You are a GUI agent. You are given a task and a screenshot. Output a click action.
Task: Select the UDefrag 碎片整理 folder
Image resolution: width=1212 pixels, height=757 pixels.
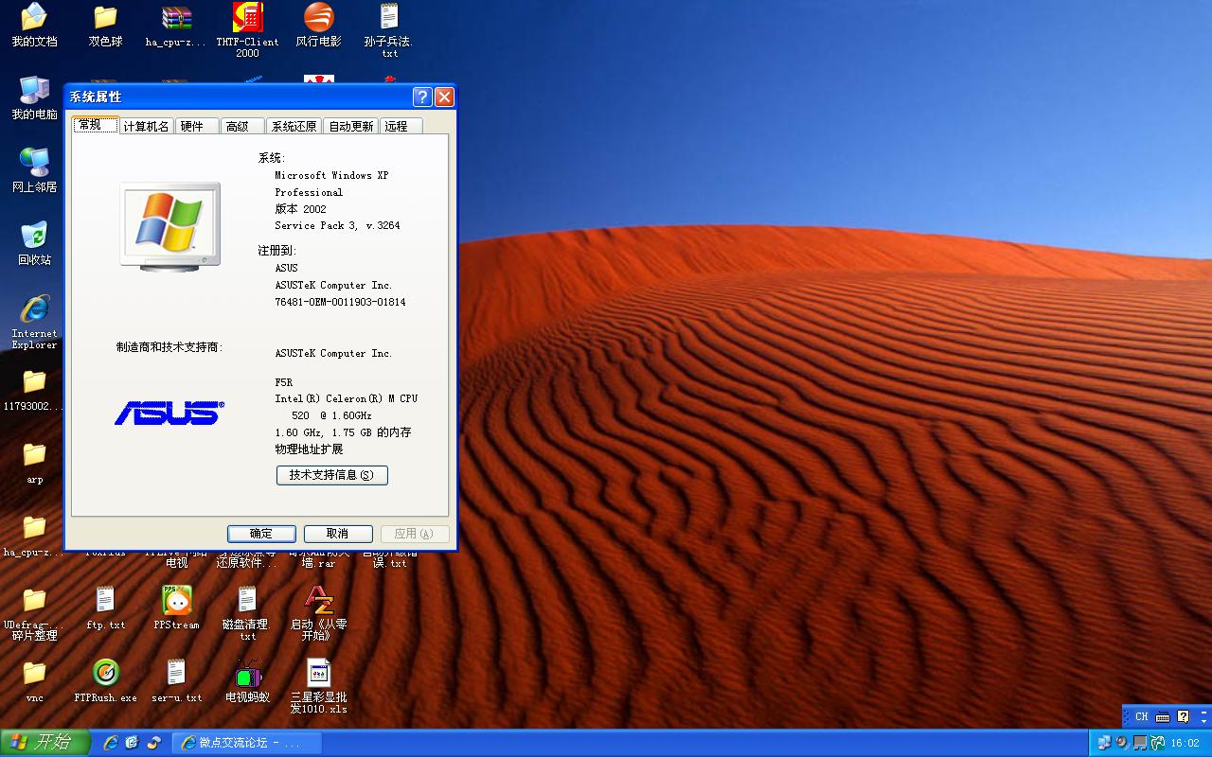click(x=34, y=613)
